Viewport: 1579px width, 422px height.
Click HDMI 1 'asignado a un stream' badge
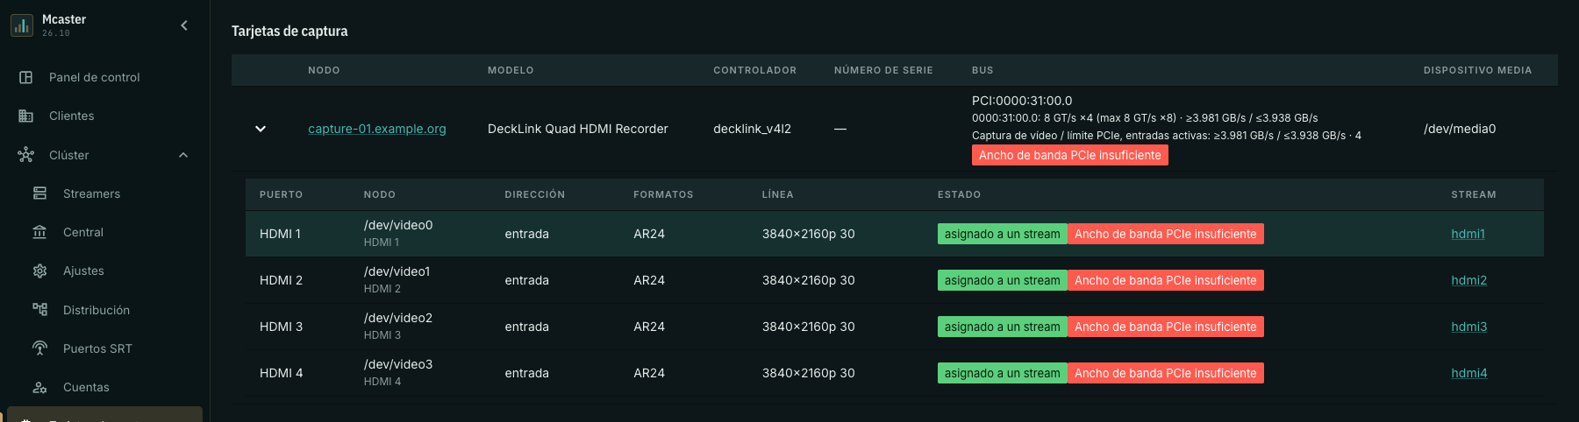tap(1002, 234)
